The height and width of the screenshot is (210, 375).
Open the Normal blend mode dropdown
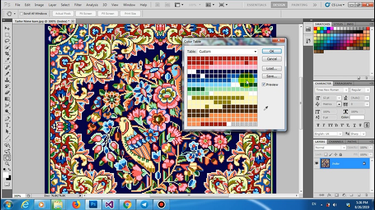point(330,148)
